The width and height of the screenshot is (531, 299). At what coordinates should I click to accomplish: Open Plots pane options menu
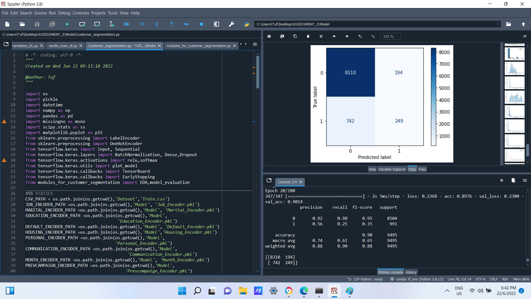pos(525,36)
